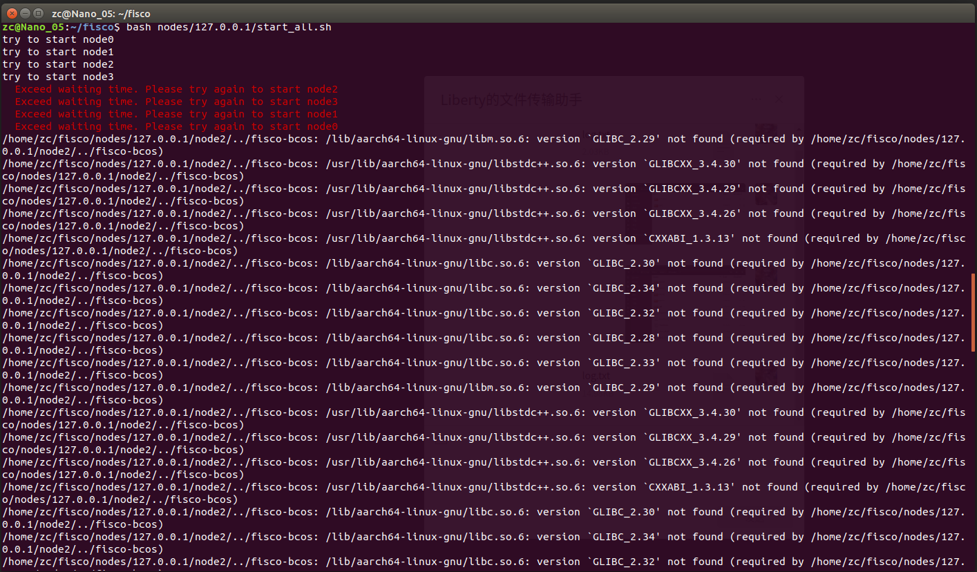This screenshot has width=977, height=572.
Task: Click red error ending in 'start node1'
Action: coord(176,114)
